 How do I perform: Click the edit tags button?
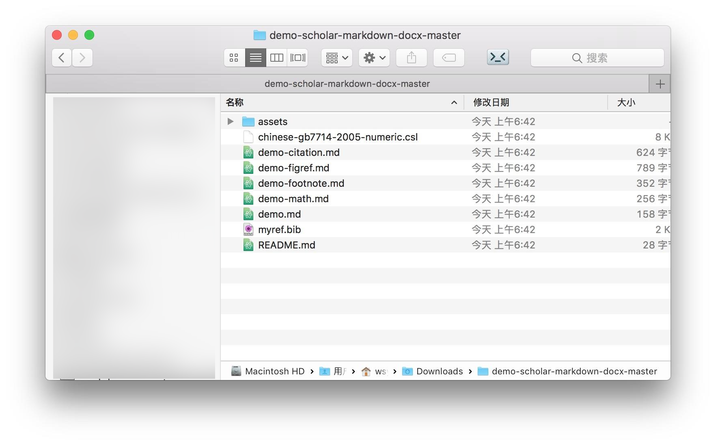point(449,58)
